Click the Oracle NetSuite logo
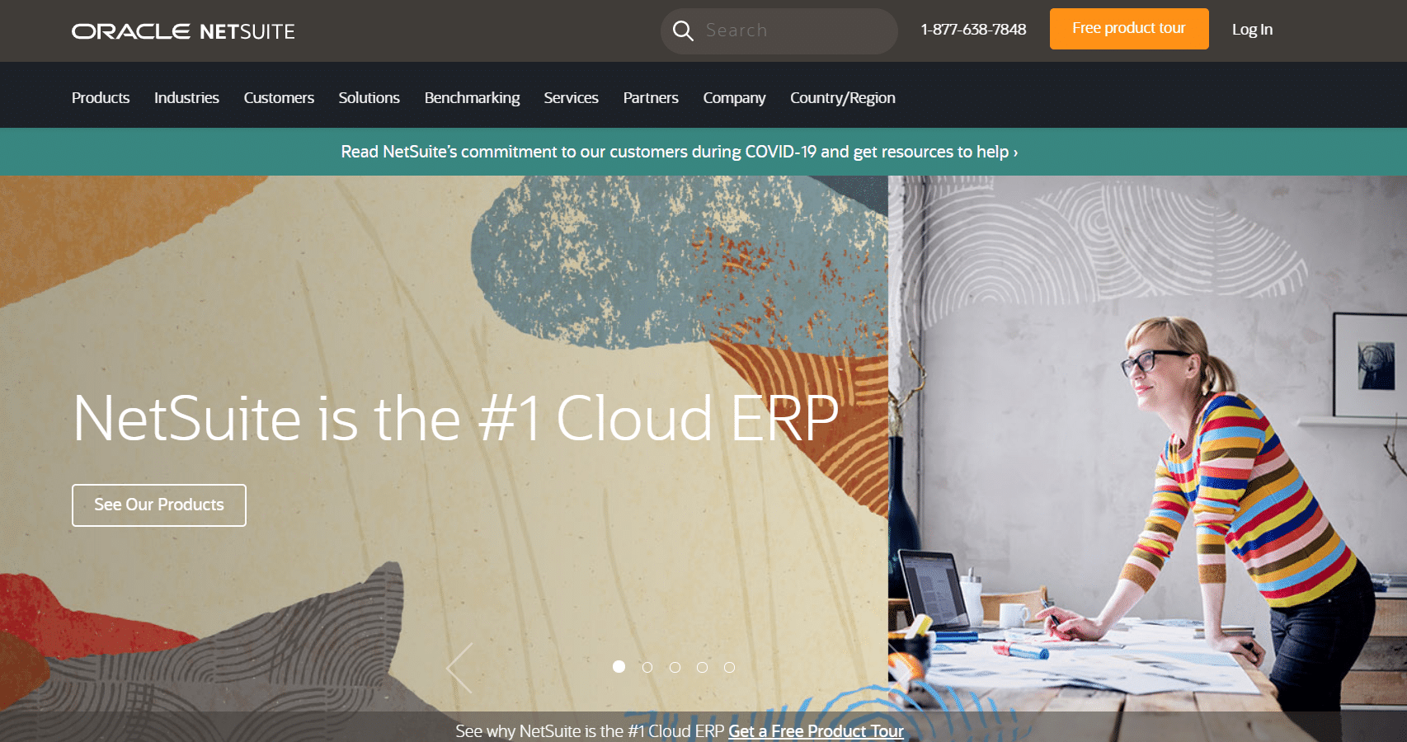This screenshot has width=1407, height=742. tap(183, 31)
